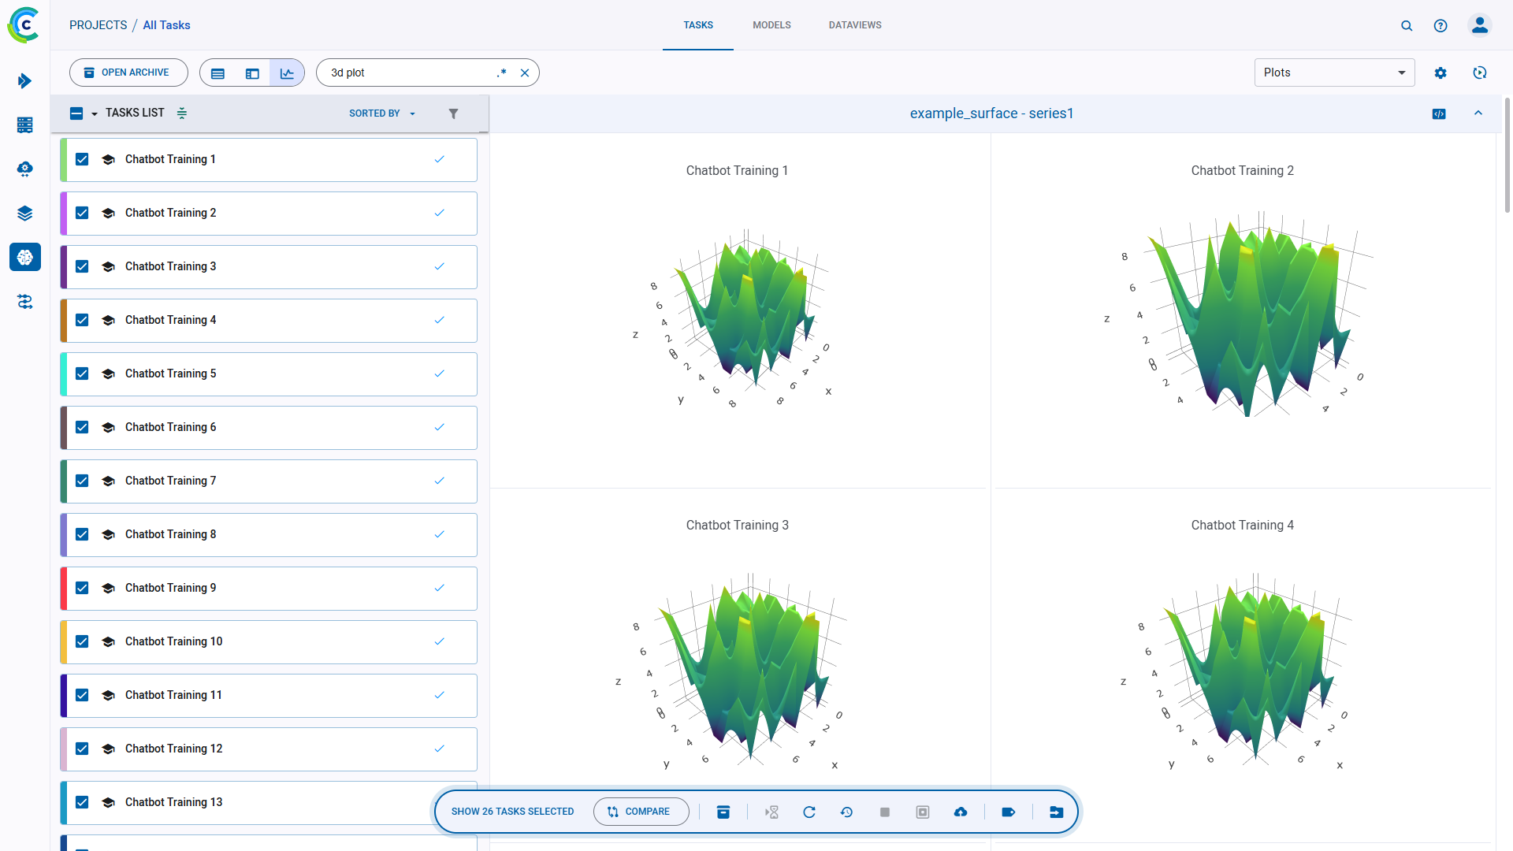Click the reset icon in action bar
Image resolution: width=1513 pixels, height=851 pixels.
tap(809, 812)
